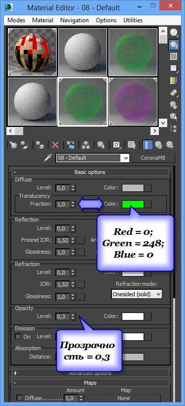The height and width of the screenshot is (406, 185).
Task: Click the CoronaMtl material type button
Action: 153,158
